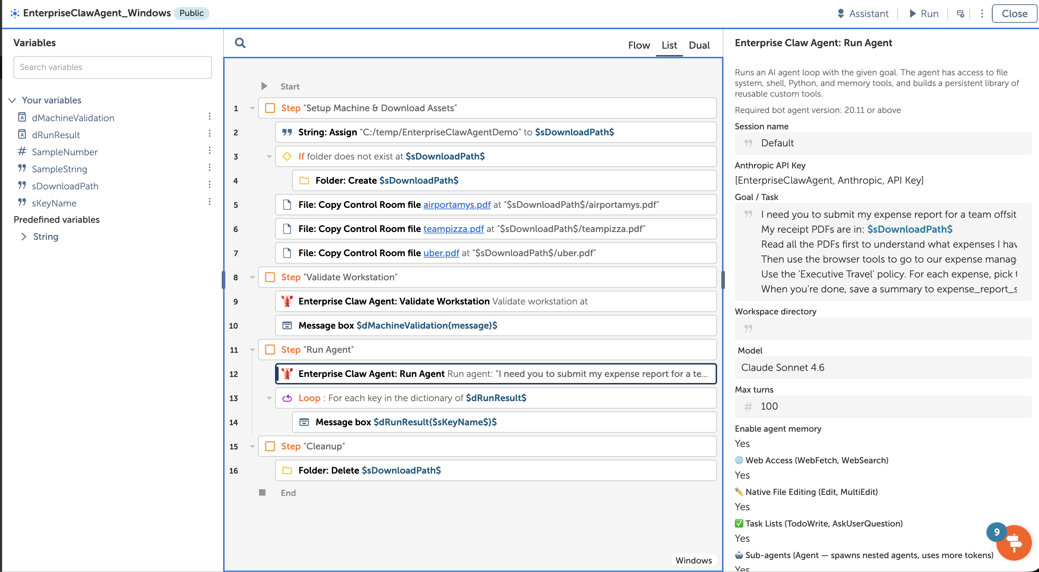Toggle checkbox on Step "Setup Machine & Download Assets"
This screenshot has width=1039, height=572.
click(270, 108)
